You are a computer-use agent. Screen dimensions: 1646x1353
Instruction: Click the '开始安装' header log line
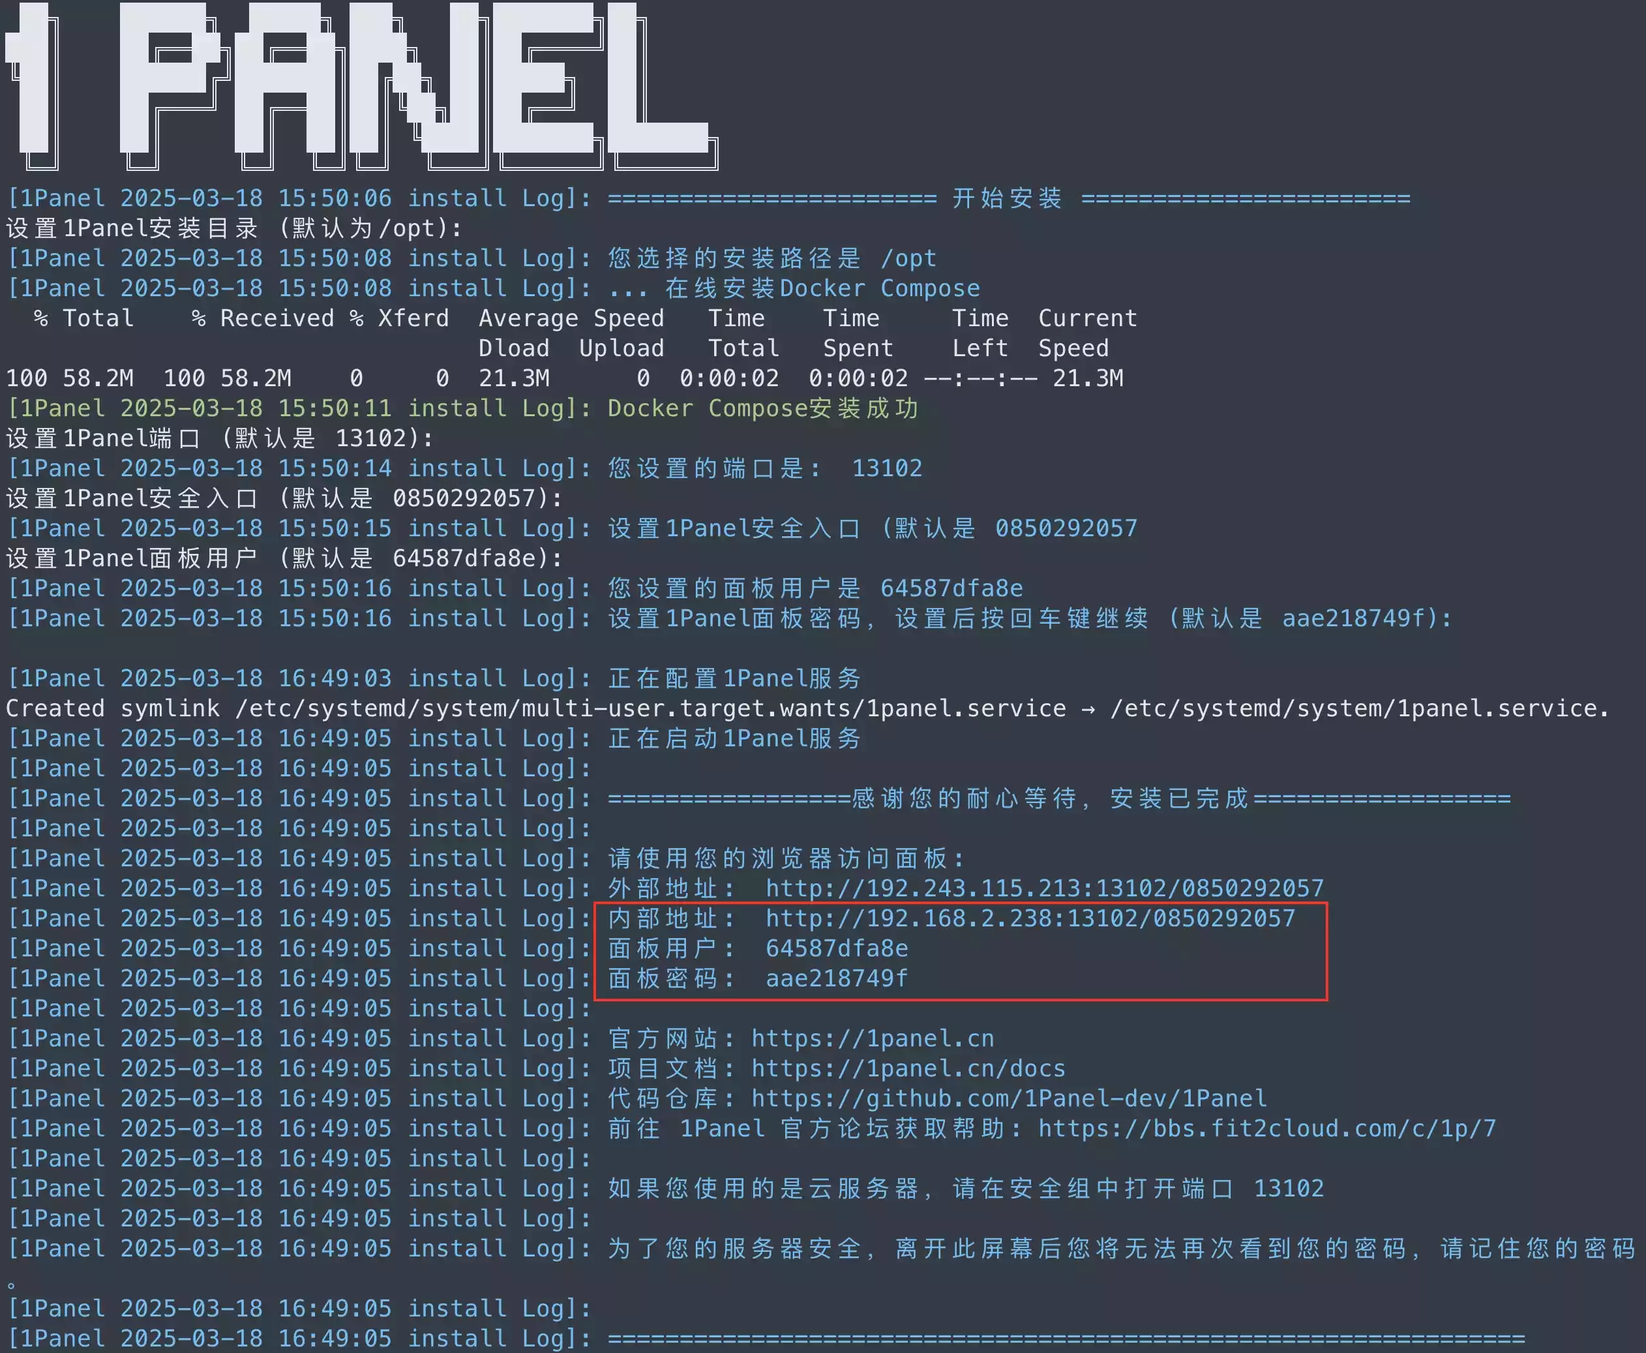click(x=709, y=198)
